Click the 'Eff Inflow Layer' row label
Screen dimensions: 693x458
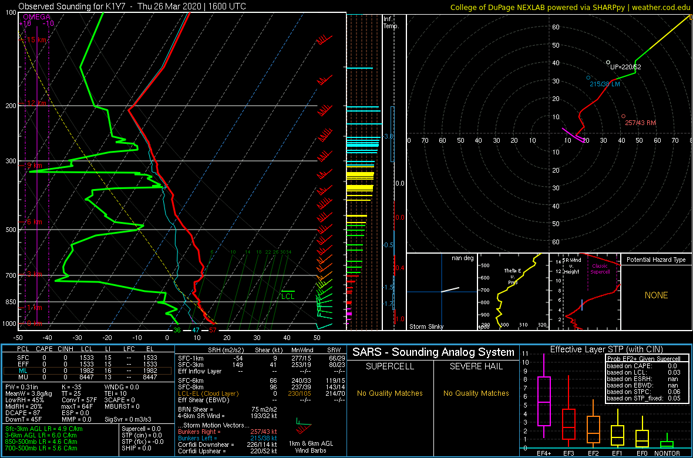coord(201,371)
